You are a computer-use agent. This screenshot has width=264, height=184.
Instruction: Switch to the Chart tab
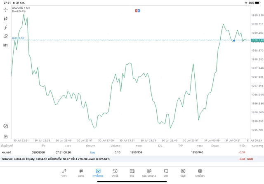[x=81, y=172]
